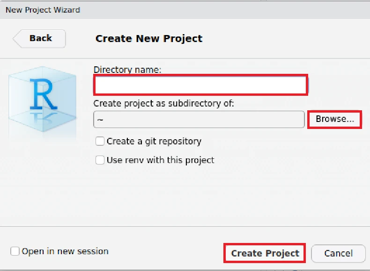Click the 'Create project as subdirectory of:' label
Viewport: 370px width, 271px height.
coord(164,103)
